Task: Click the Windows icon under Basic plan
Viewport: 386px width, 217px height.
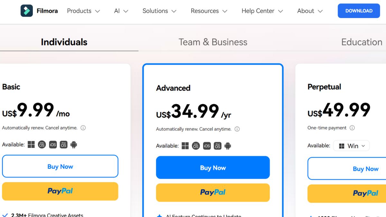Action: point(31,145)
